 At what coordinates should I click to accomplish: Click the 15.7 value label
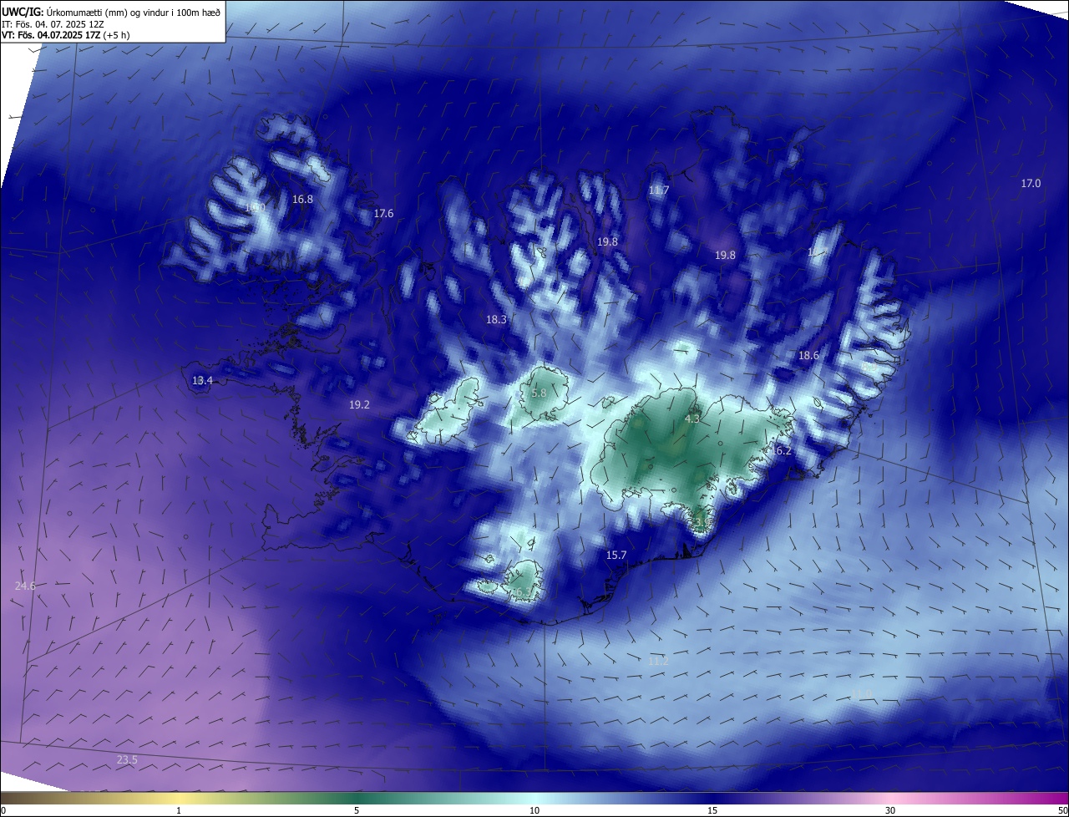coord(616,555)
